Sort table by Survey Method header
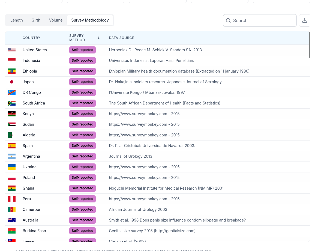 [x=77, y=38]
